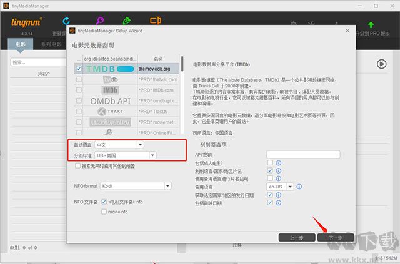Click info icon next to en-US dropdown
This screenshot has width=400, height=264.
tap(299, 187)
